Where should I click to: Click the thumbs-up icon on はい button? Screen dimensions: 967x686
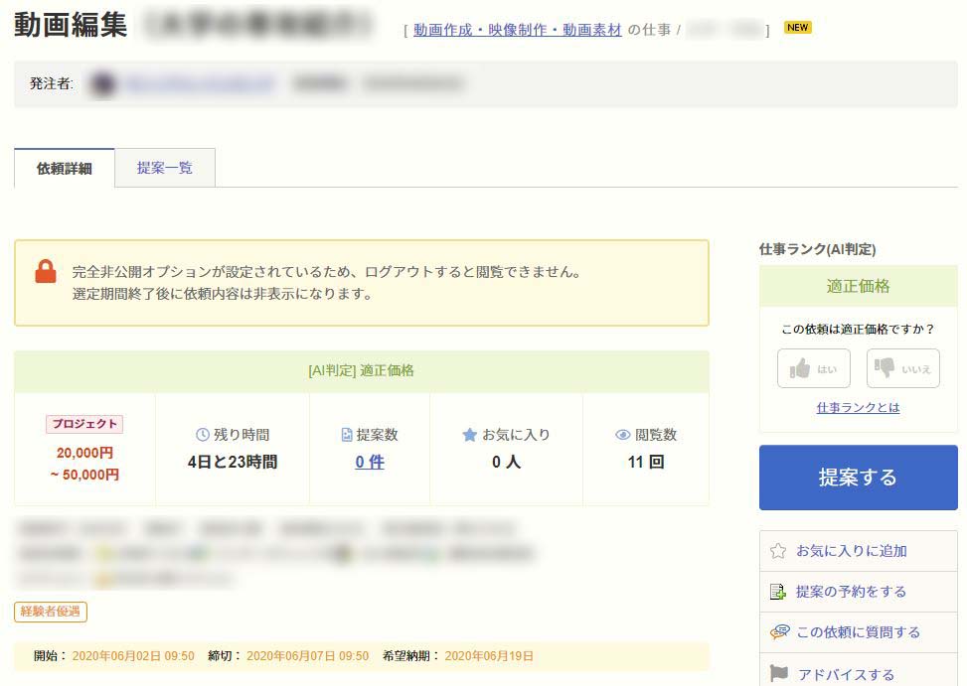[800, 368]
